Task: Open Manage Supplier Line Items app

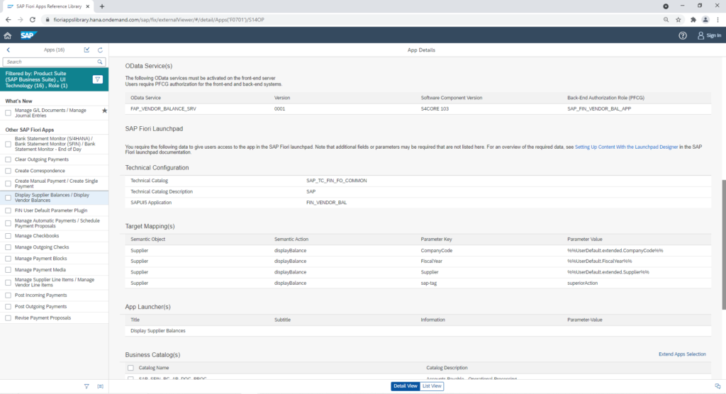Action: pos(55,283)
